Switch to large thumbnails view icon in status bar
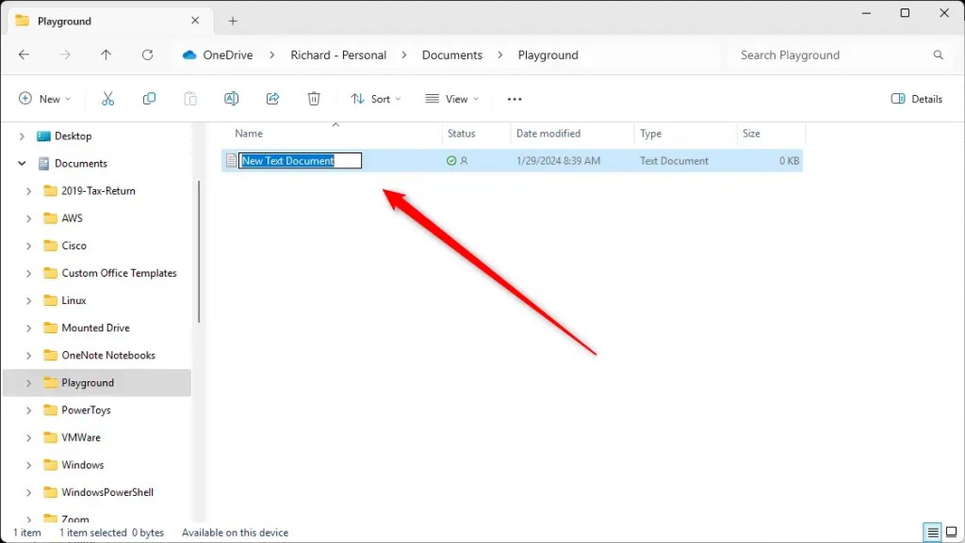Image resolution: width=965 pixels, height=543 pixels. point(952,532)
